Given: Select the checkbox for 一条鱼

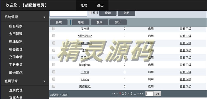Looking at the screenshot, I should pyautogui.click(x=54, y=72).
